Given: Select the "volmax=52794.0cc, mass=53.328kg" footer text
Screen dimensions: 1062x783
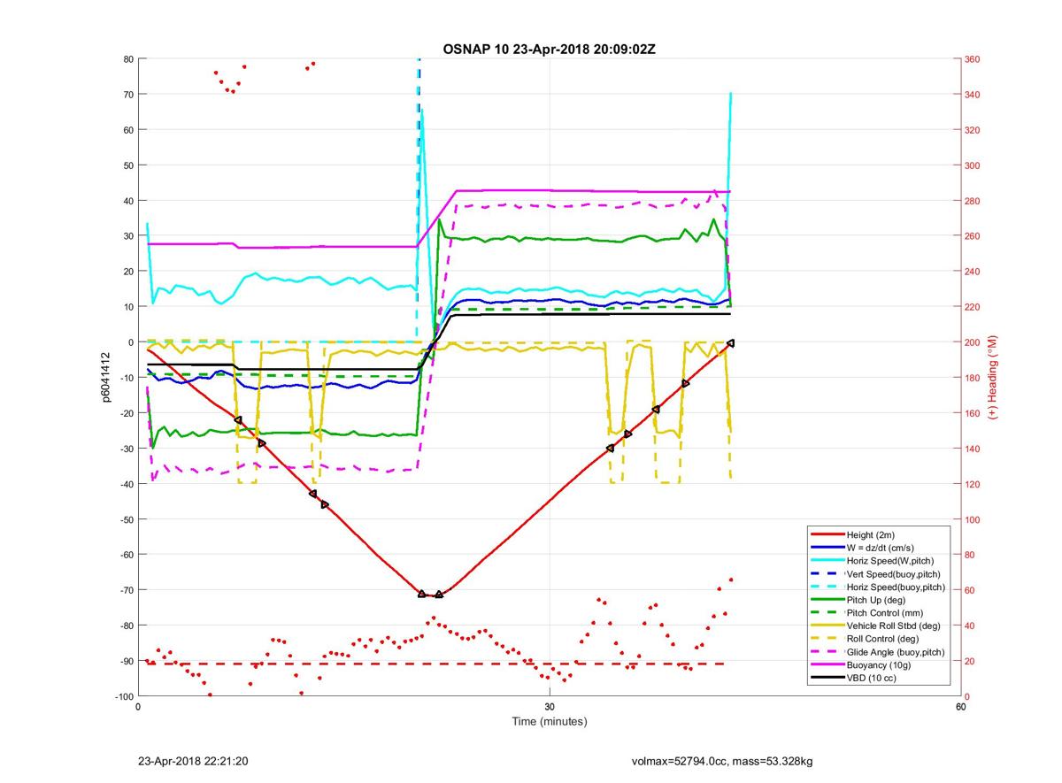Looking at the screenshot, I should 722,761.
